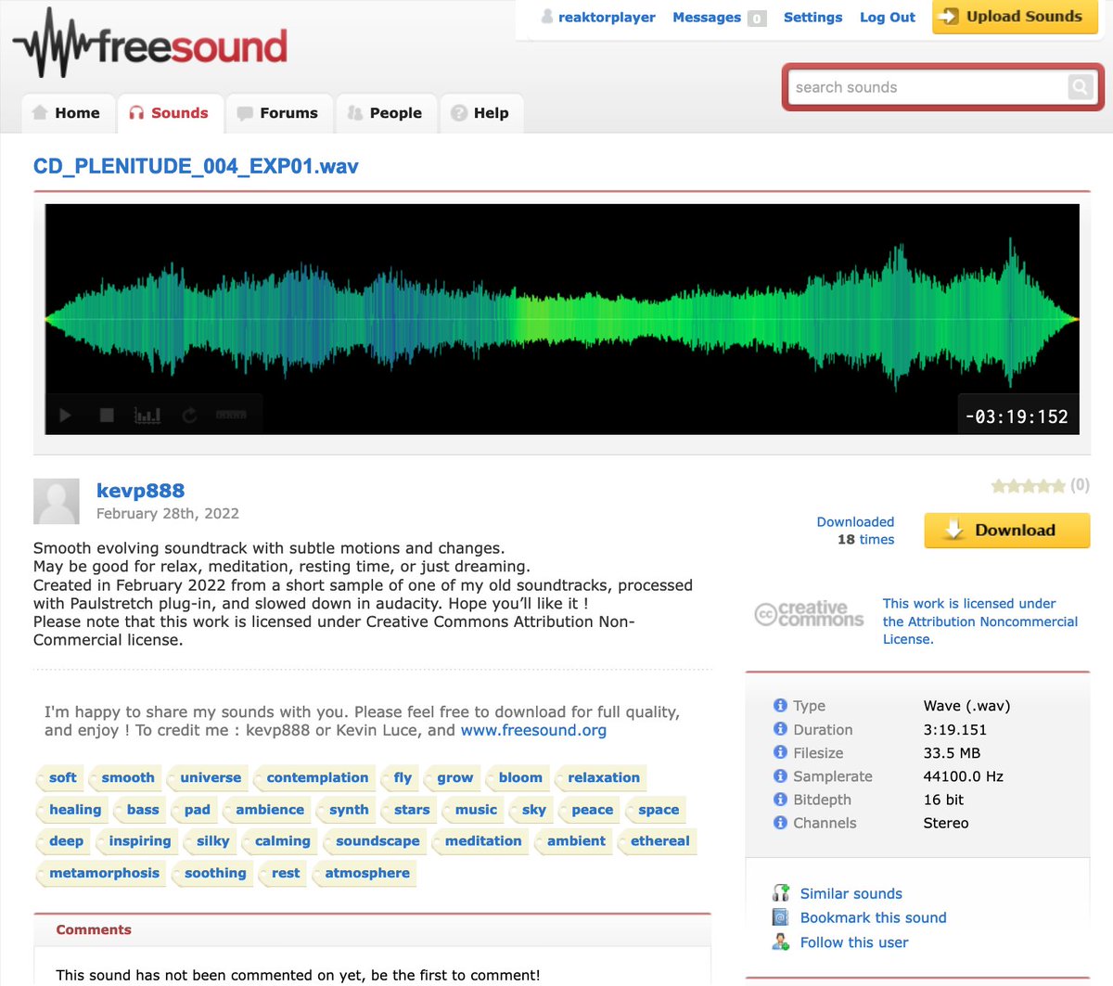Click the Creative Commons logo
This screenshot has height=986, width=1113.
click(809, 614)
